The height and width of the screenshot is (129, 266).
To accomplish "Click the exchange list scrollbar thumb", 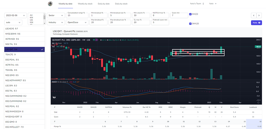I will pos(45,17).
